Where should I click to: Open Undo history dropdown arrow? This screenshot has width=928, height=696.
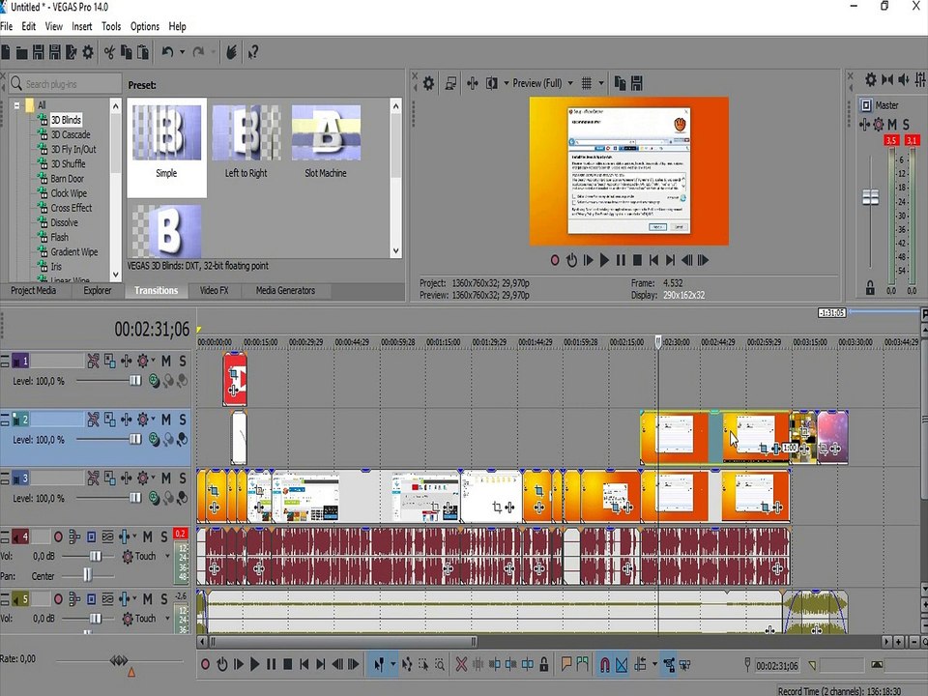pyautogui.click(x=182, y=52)
